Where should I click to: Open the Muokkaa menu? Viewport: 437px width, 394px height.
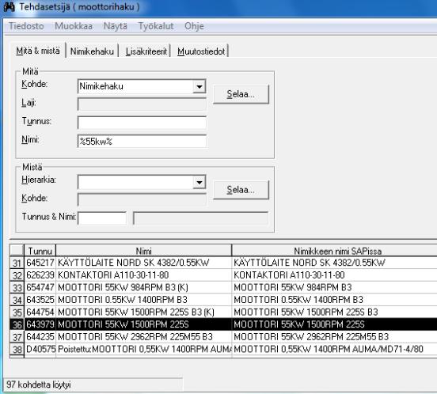click(x=74, y=26)
